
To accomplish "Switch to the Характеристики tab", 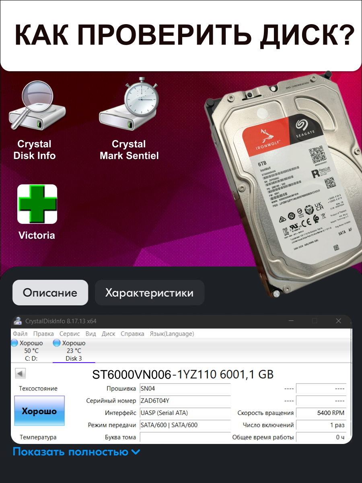I will point(149,293).
